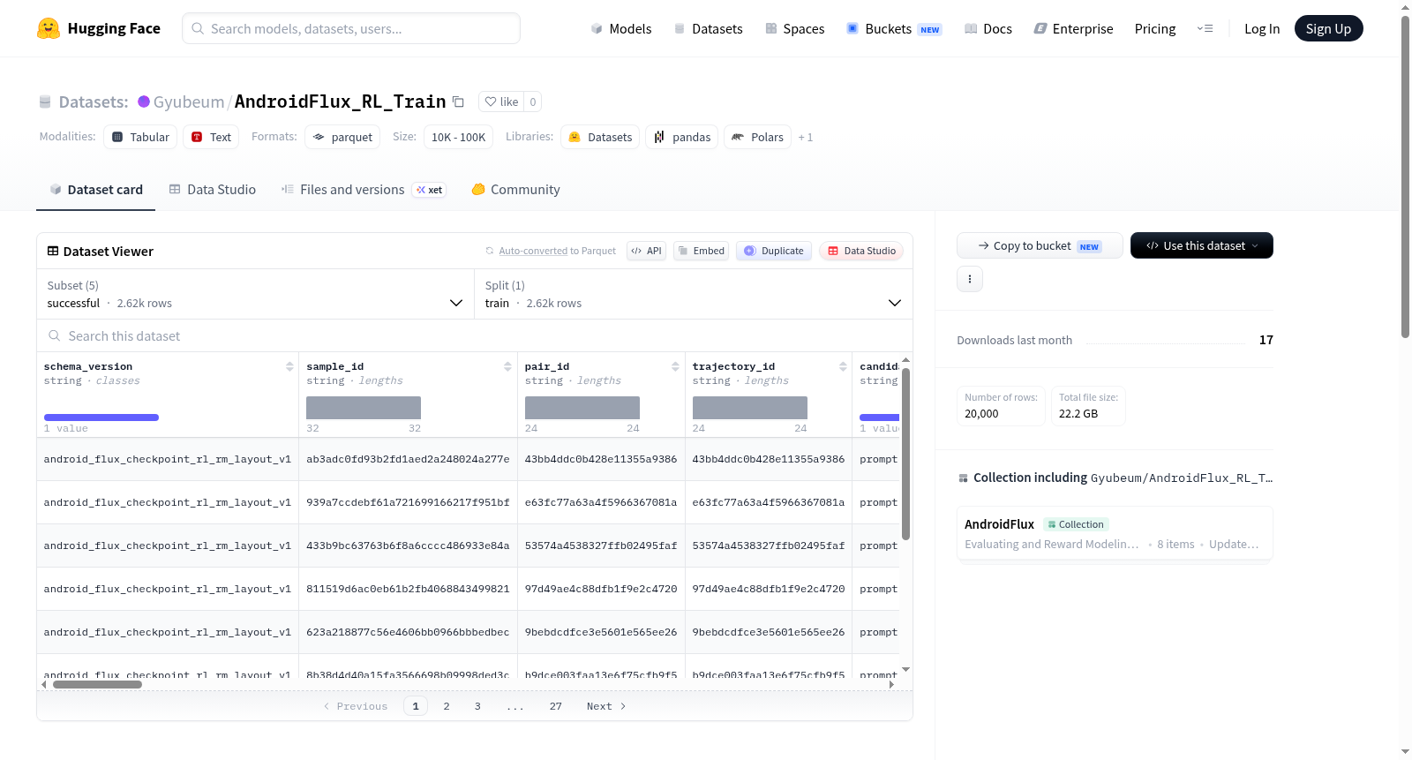Click the table vertical scrollbar thumb
Image resolution: width=1412 pixels, height=760 pixels.
[x=905, y=454]
